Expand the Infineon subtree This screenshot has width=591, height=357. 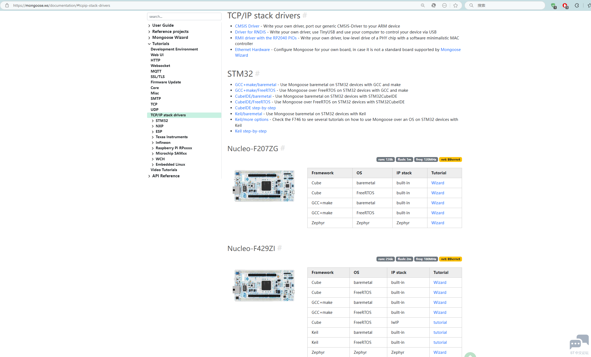(153, 143)
